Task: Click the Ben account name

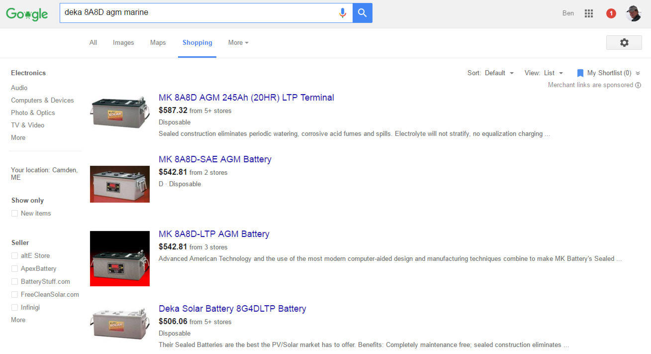Action: (x=568, y=13)
